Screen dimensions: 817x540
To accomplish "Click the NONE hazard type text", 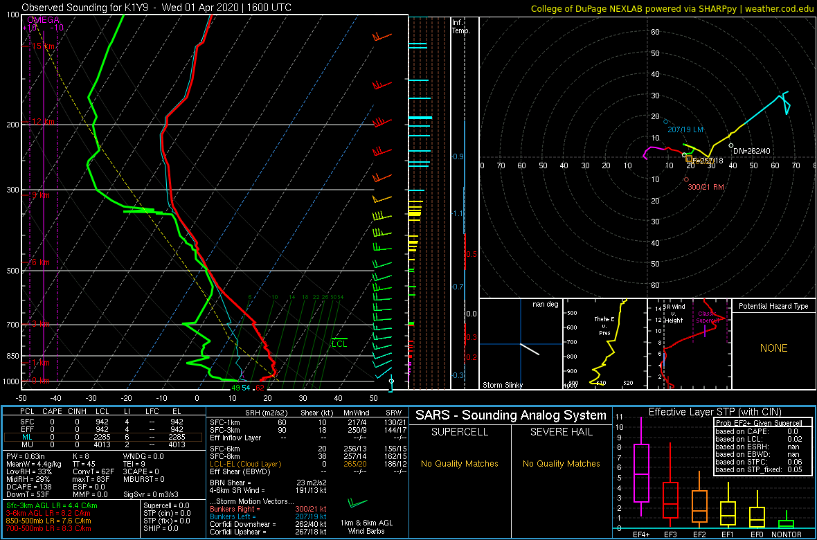I will coord(773,348).
